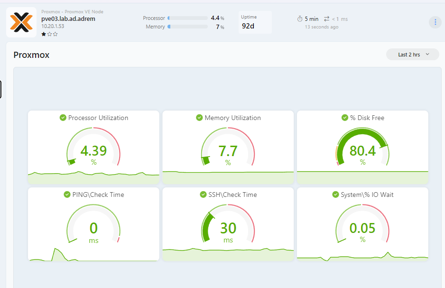Click the SSH Check Time sparkline chart
Viewport: 445px width, 288px height.
click(228, 254)
